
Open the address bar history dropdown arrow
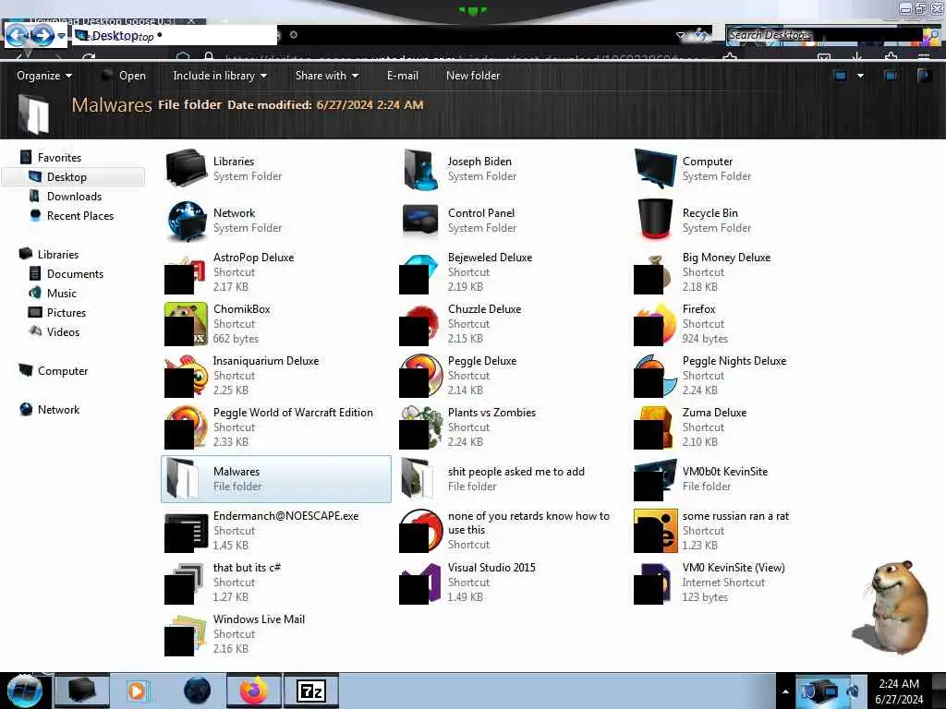681,35
